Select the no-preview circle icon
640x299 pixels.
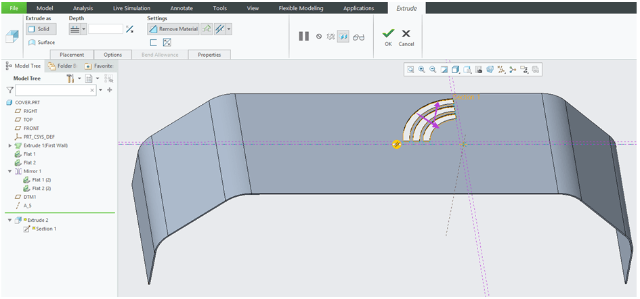point(318,37)
